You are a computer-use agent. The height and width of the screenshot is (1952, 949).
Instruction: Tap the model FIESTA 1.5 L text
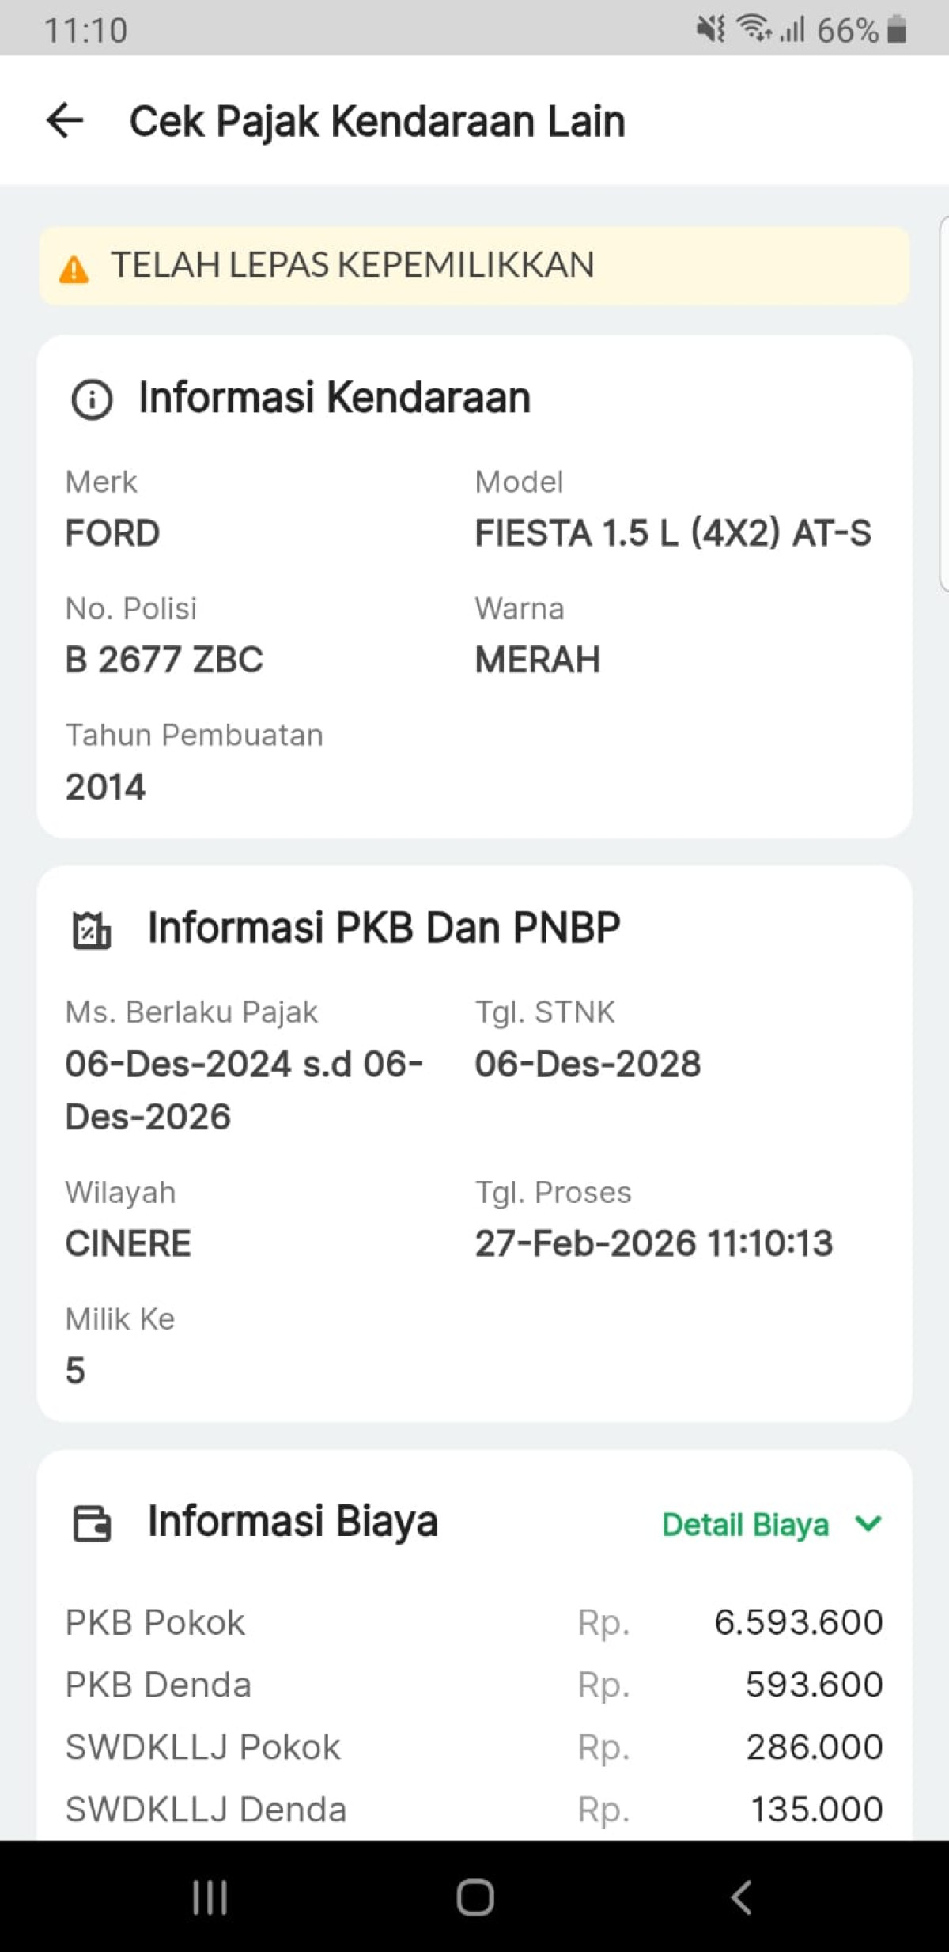[x=672, y=533]
